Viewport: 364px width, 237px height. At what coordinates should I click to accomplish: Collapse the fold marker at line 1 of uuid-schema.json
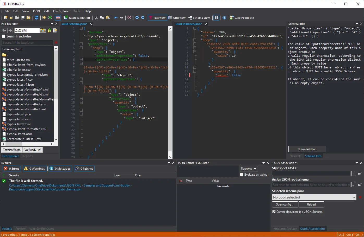pos(81,28)
